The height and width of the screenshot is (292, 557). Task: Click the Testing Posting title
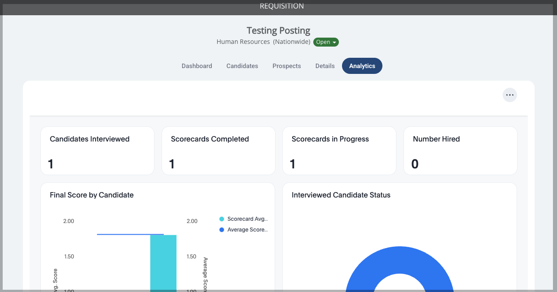click(278, 30)
